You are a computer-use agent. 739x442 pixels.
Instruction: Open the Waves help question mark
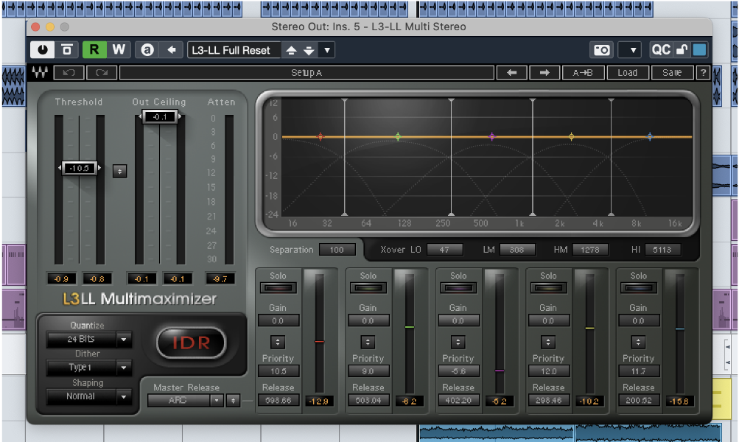[x=704, y=73]
